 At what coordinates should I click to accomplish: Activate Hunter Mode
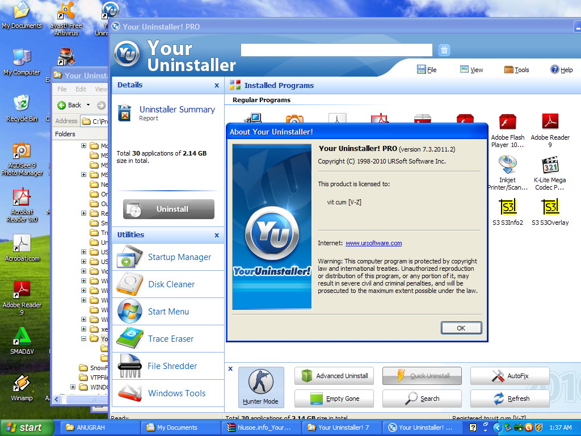(261, 387)
